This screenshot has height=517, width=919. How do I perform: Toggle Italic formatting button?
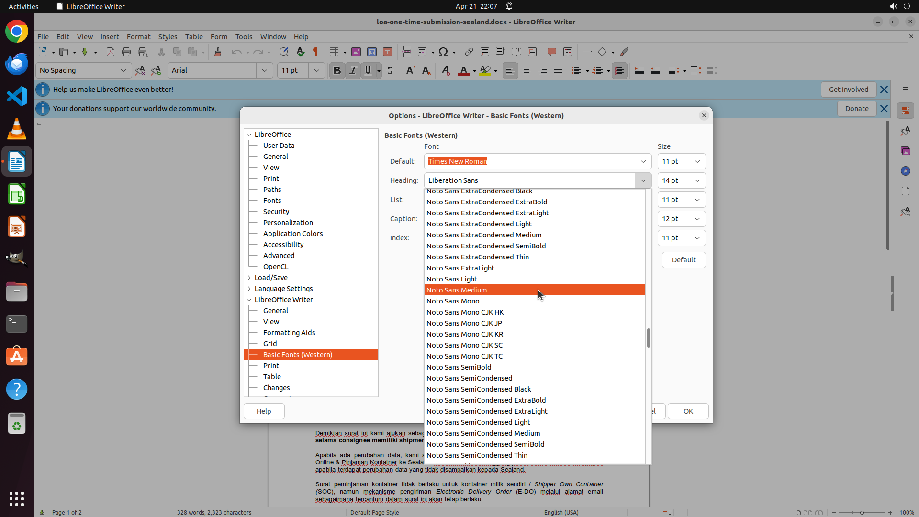pos(353,70)
